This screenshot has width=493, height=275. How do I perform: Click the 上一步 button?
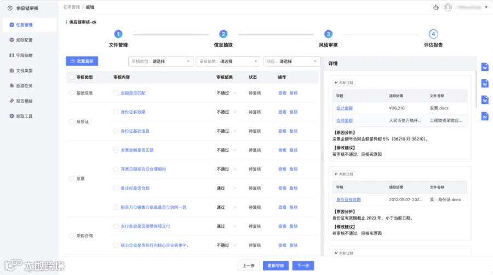pyautogui.click(x=248, y=266)
